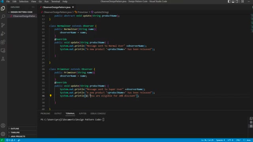Viewport: 253px width, 142px height.
Task: Open the Edit menu
Action: [14, 2]
